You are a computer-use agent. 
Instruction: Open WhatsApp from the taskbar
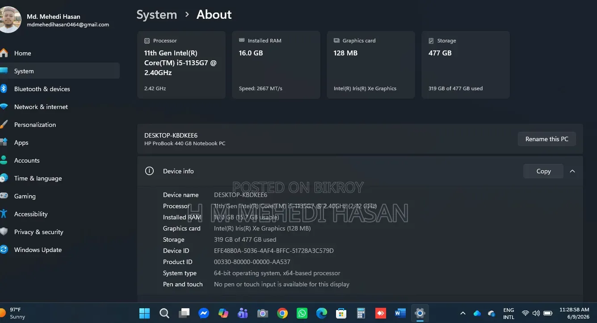tap(302, 313)
